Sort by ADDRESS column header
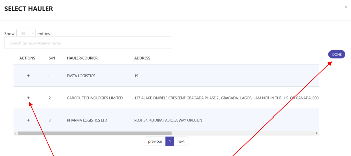Viewport: 351px width, 156px height. point(142,58)
